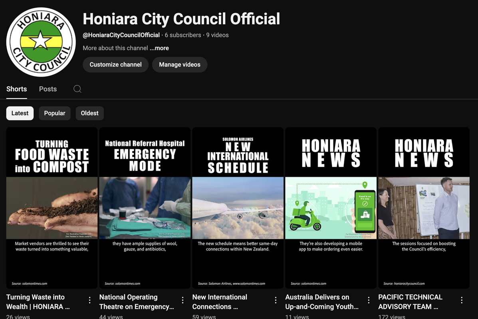478x319 pixels.
Task: Expand channel description with ...more
Action: pyautogui.click(x=159, y=48)
